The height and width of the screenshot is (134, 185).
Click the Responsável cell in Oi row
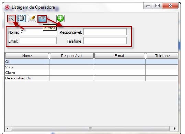pyautogui.click(x=71, y=62)
